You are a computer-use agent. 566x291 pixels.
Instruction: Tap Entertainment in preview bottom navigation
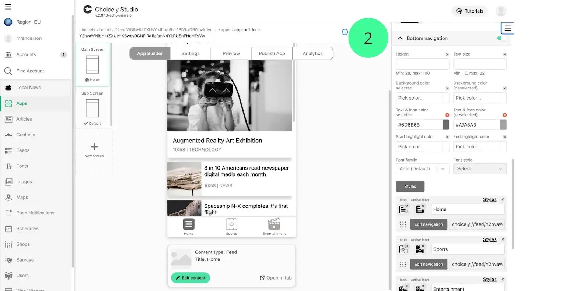coord(274,227)
